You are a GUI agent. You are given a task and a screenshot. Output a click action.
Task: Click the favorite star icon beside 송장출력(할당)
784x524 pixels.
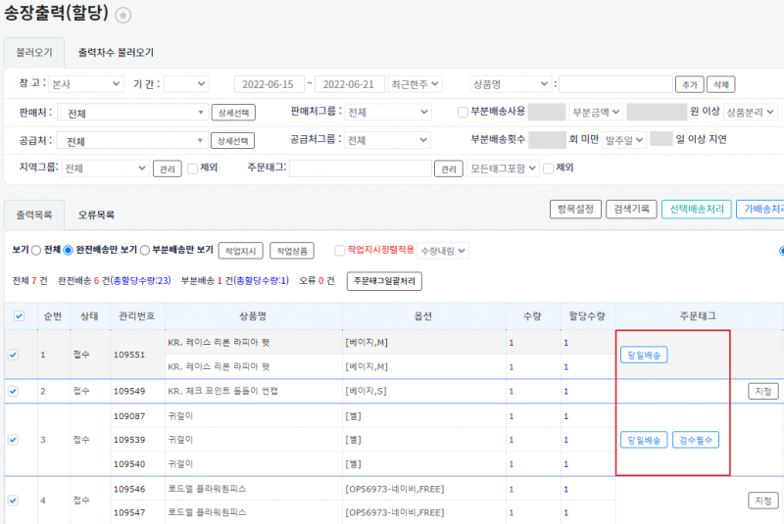[x=123, y=15]
